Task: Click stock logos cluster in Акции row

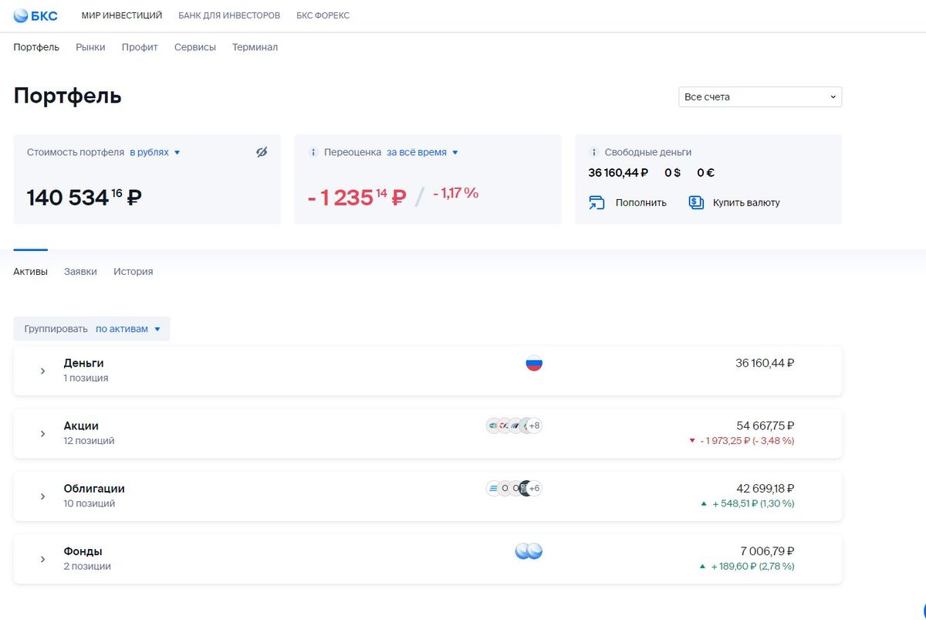Action: tap(514, 425)
